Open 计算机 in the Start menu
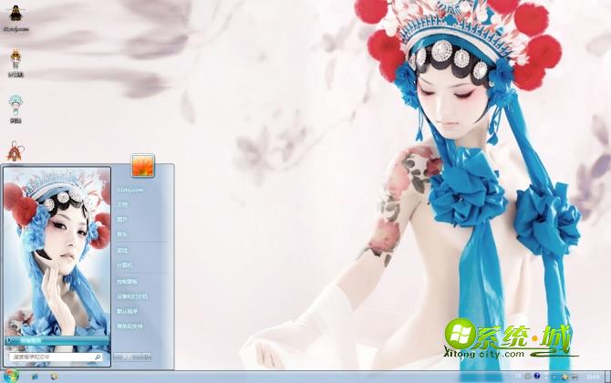The height and width of the screenshot is (383, 611). (125, 265)
